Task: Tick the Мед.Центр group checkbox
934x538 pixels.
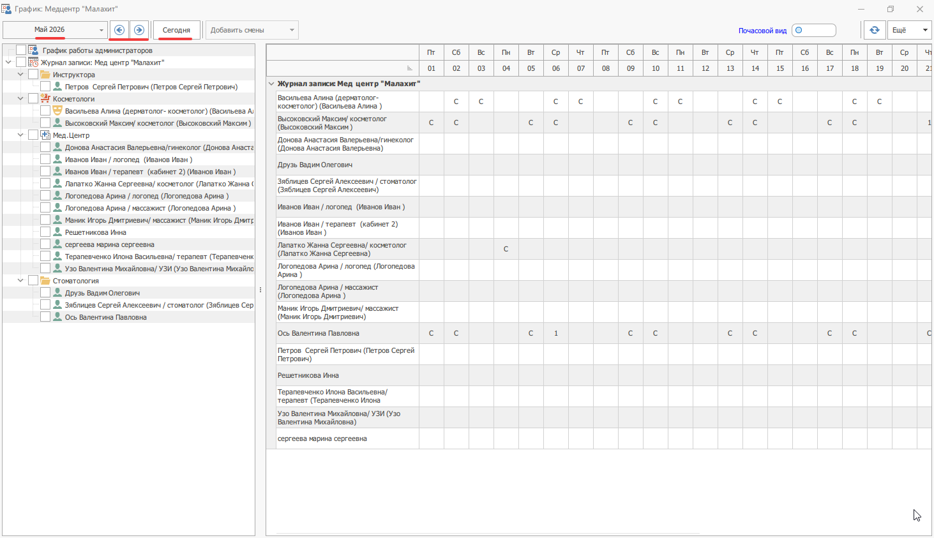Action: coord(33,135)
